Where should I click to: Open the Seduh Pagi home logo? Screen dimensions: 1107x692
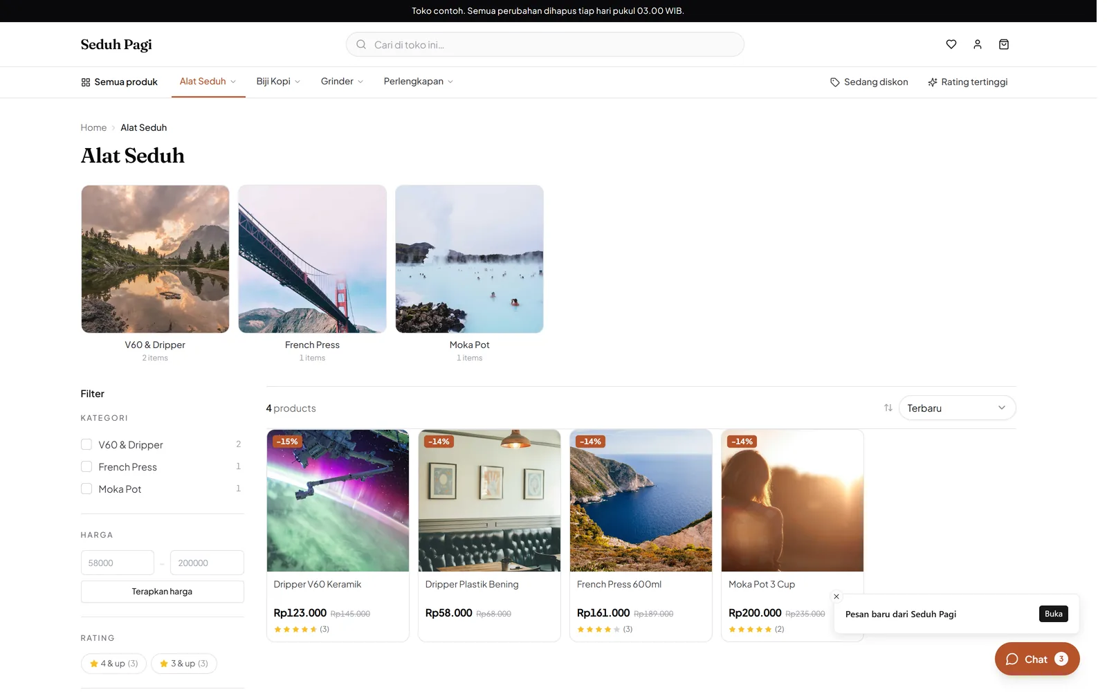tap(116, 44)
